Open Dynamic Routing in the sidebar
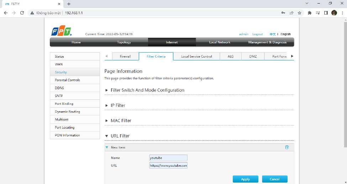Image resolution: width=347 pixels, height=184 pixels. coord(75,112)
